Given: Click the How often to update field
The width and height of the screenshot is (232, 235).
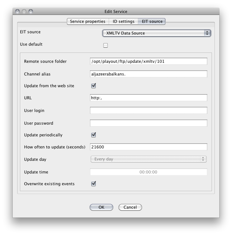Looking at the screenshot, I should [x=149, y=147].
